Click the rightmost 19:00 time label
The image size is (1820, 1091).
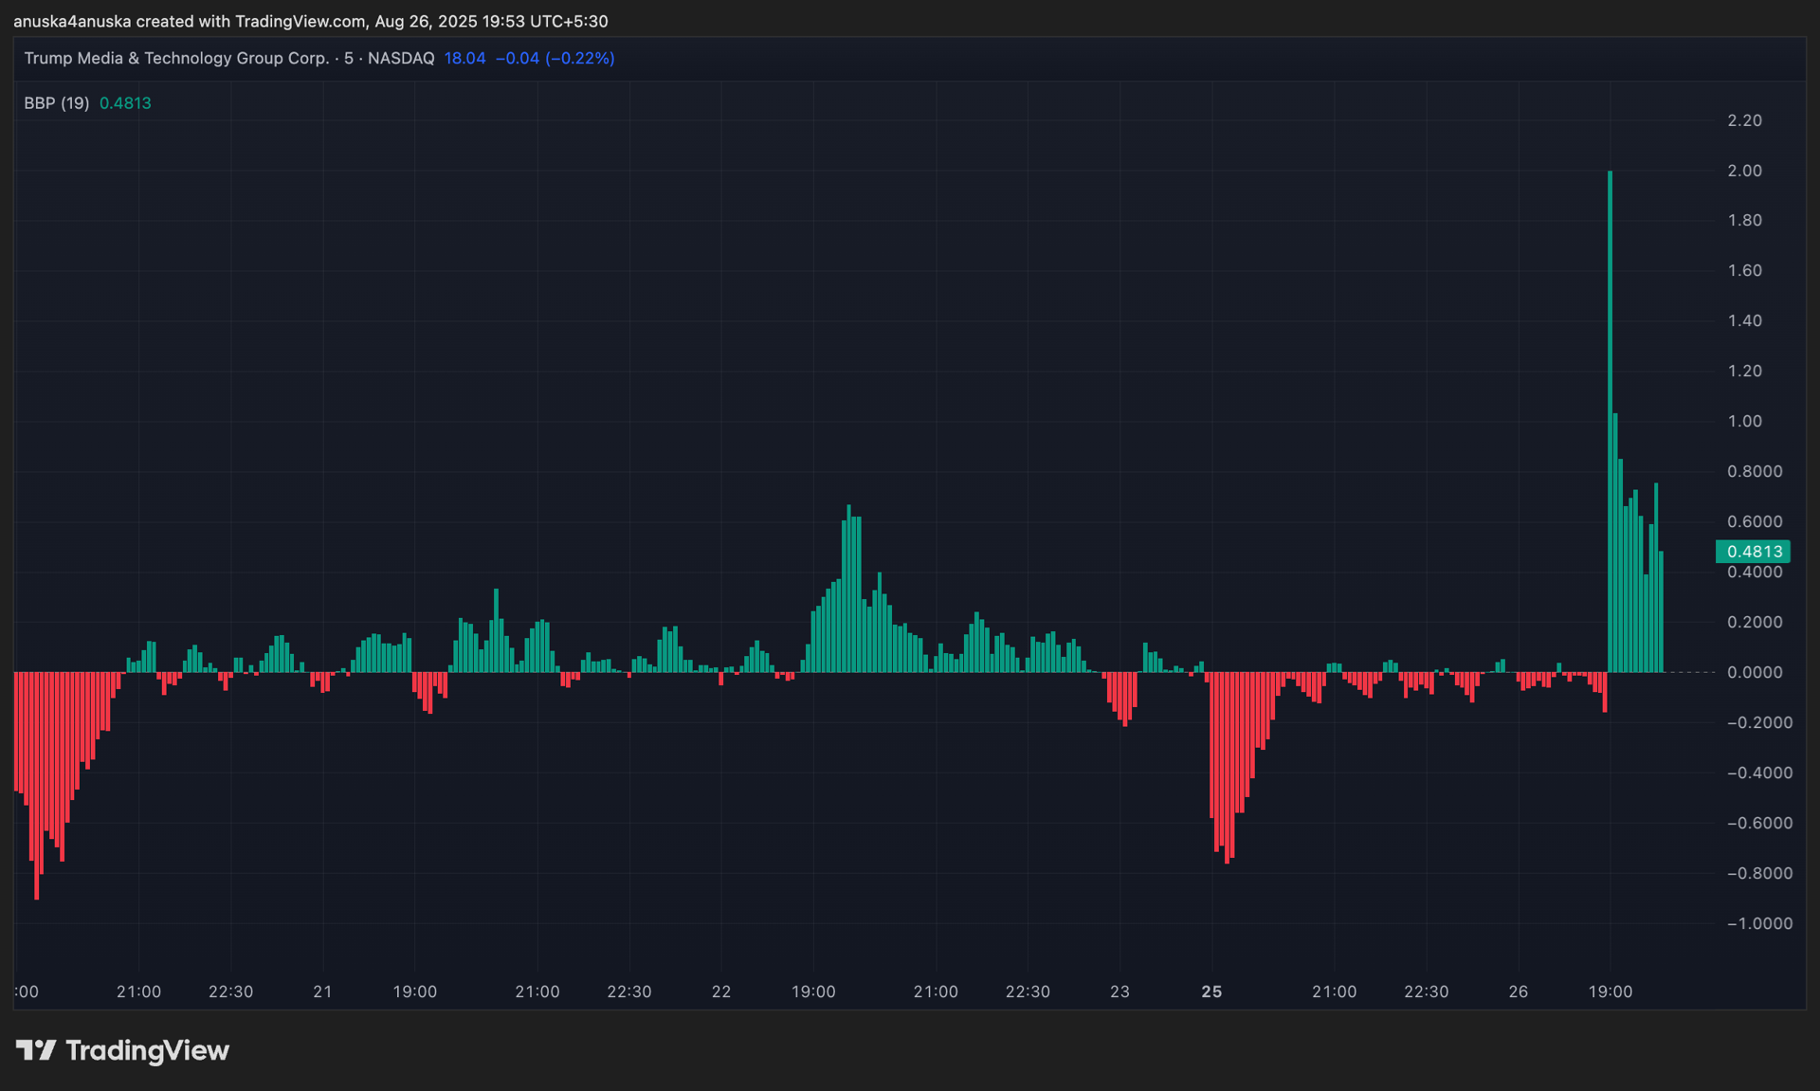[x=1611, y=991]
